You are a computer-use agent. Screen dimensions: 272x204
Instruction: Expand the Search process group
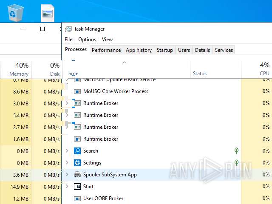67,151
